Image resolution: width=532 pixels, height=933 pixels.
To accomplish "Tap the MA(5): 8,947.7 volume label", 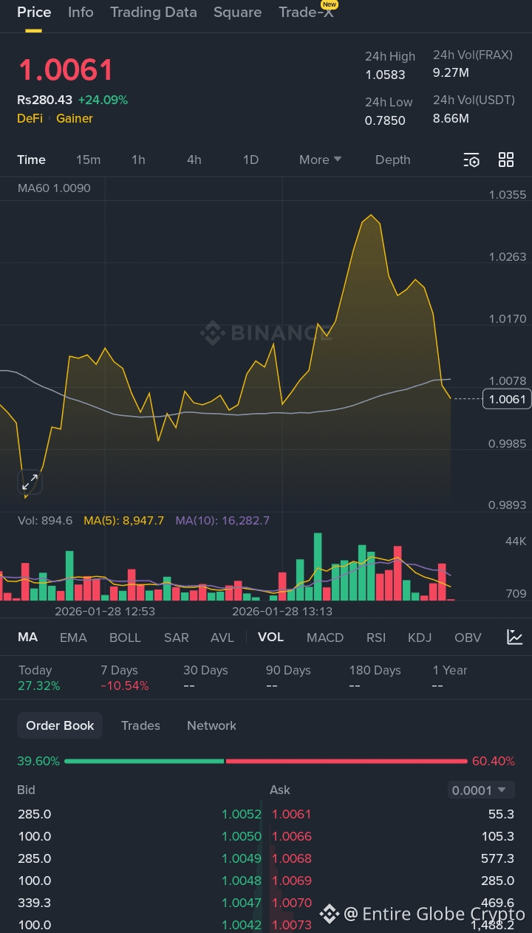I will (123, 520).
